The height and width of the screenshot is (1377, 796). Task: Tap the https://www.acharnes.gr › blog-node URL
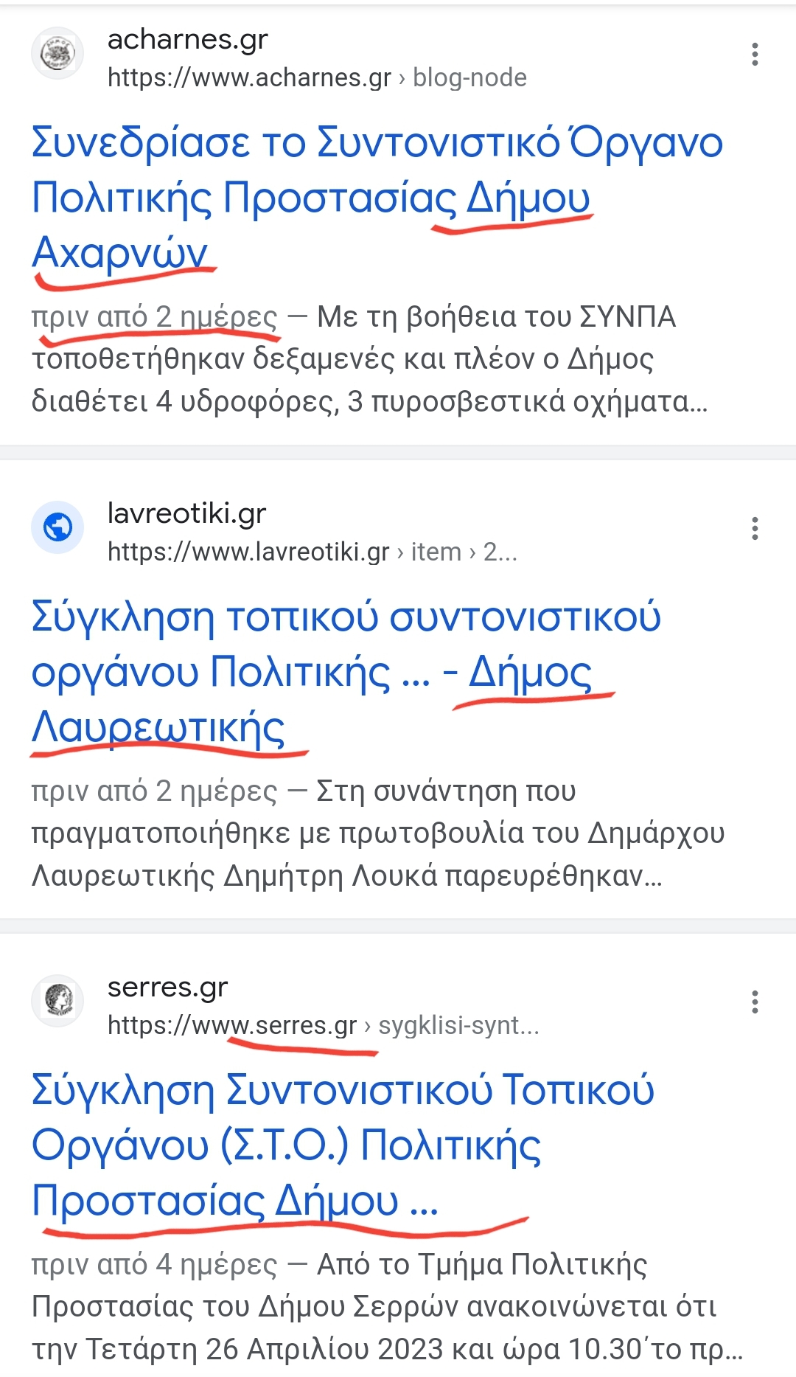317,77
